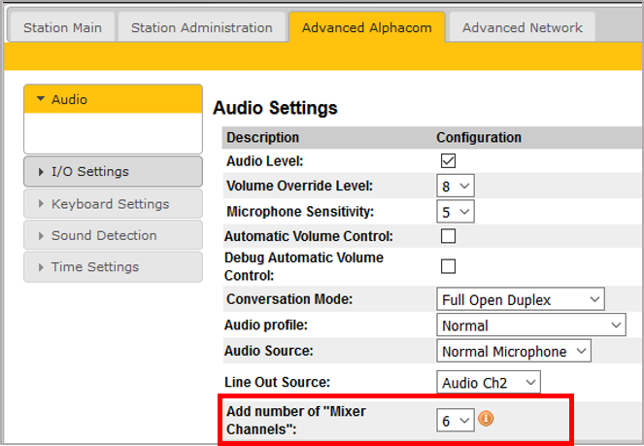
Task: Open the Mixer Channels number dropdown
Action: [455, 420]
